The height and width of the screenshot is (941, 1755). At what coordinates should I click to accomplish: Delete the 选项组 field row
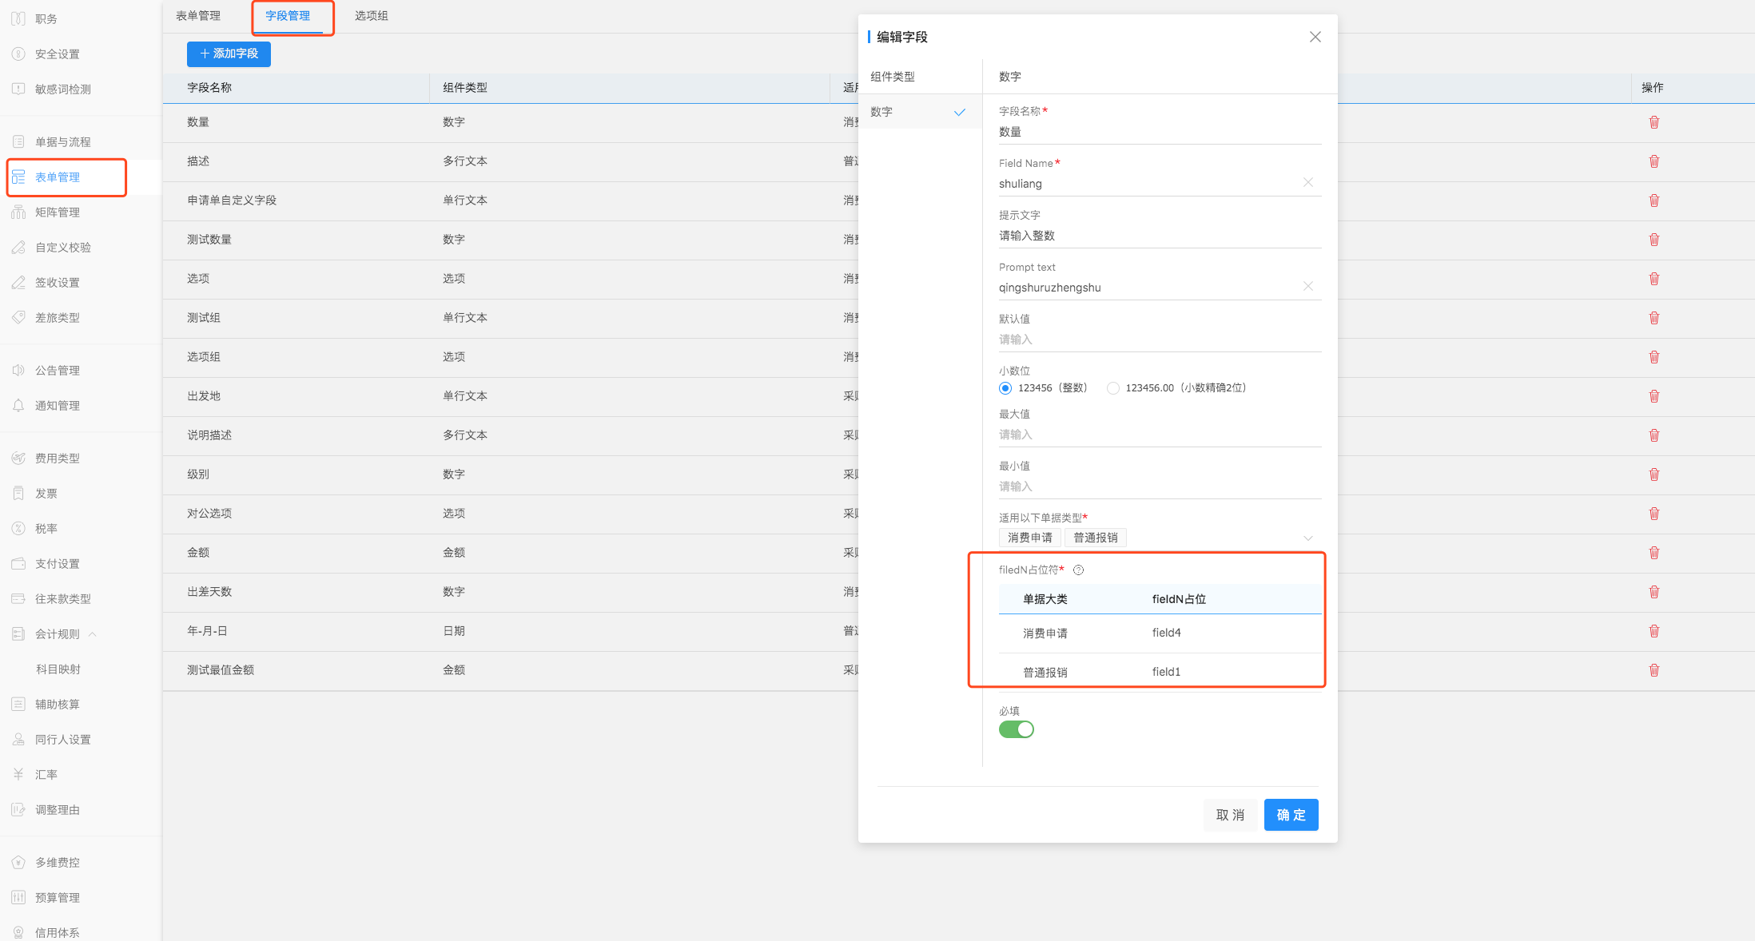point(1654,357)
